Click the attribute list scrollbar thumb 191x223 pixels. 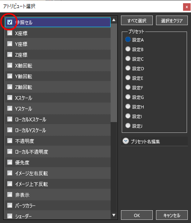tap(114, 73)
